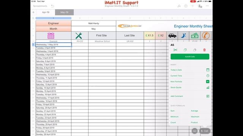The image size is (243, 136).
Task: Select the wrench and screwdriver header cell
Action: click(80, 36)
